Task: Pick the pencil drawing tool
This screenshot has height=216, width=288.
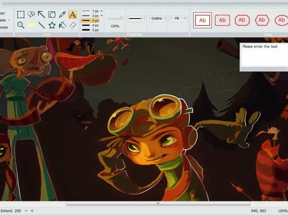Action: point(63,15)
